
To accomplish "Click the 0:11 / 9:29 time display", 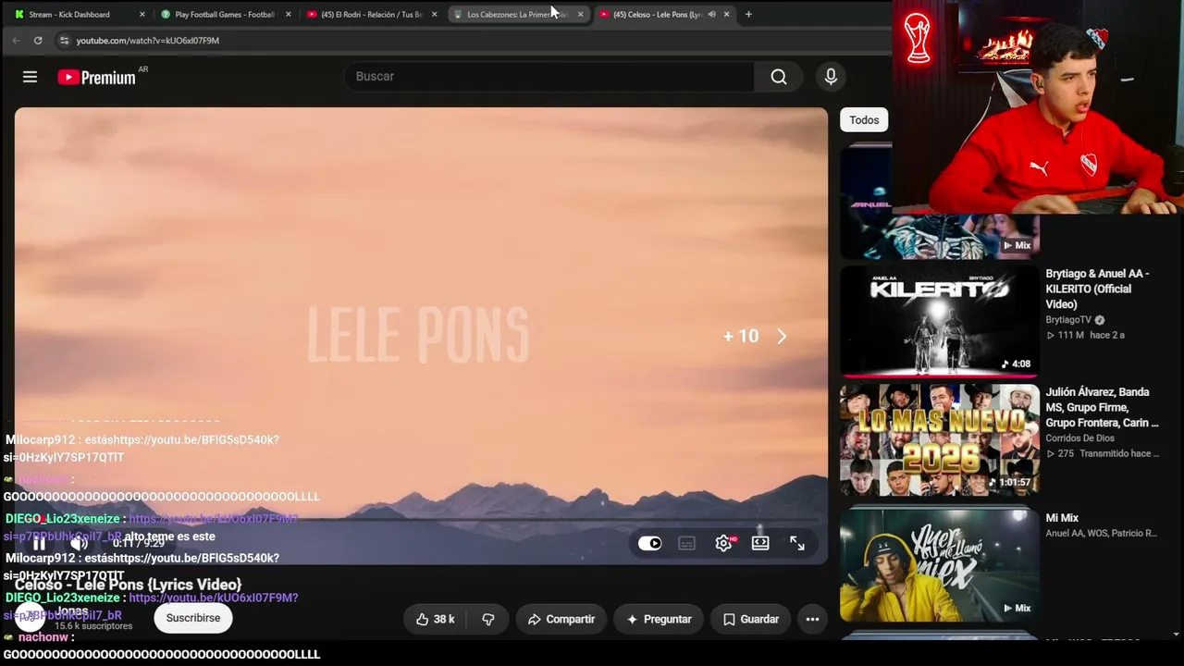I will click(x=138, y=544).
